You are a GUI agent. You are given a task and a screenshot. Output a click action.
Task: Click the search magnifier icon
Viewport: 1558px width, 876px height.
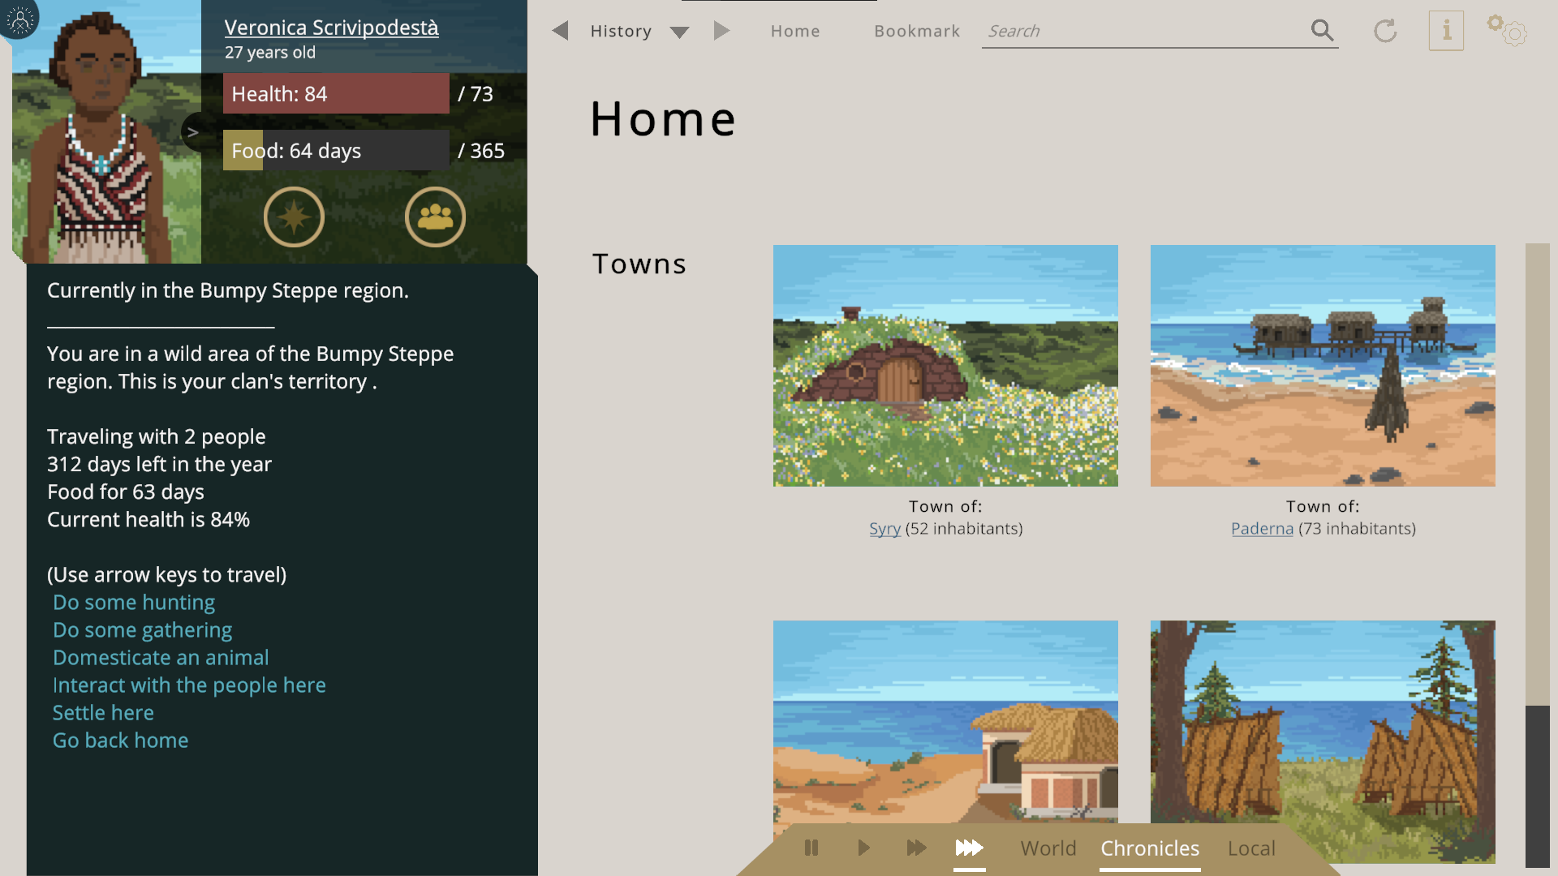[1322, 31]
